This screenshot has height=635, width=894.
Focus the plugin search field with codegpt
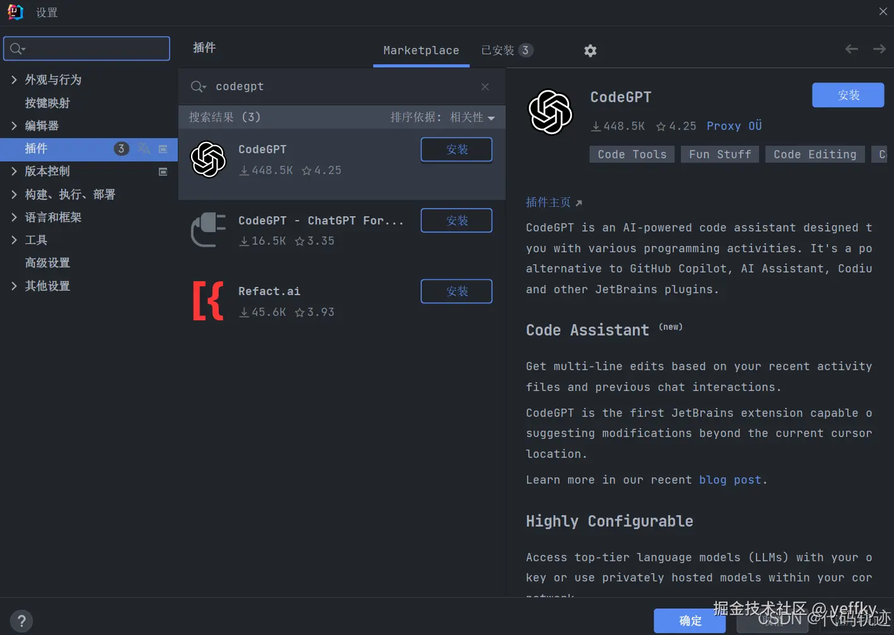(x=342, y=86)
